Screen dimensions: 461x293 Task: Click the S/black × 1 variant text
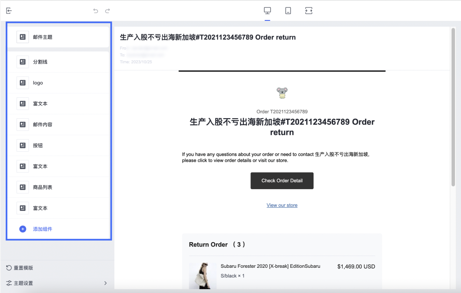click(233, 276)
